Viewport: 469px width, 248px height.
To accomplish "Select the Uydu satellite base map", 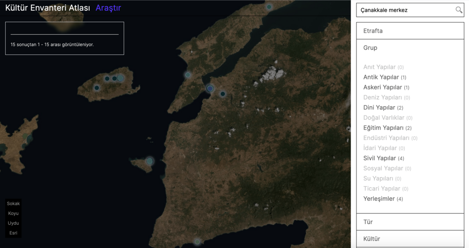I will tap(13, 223).
